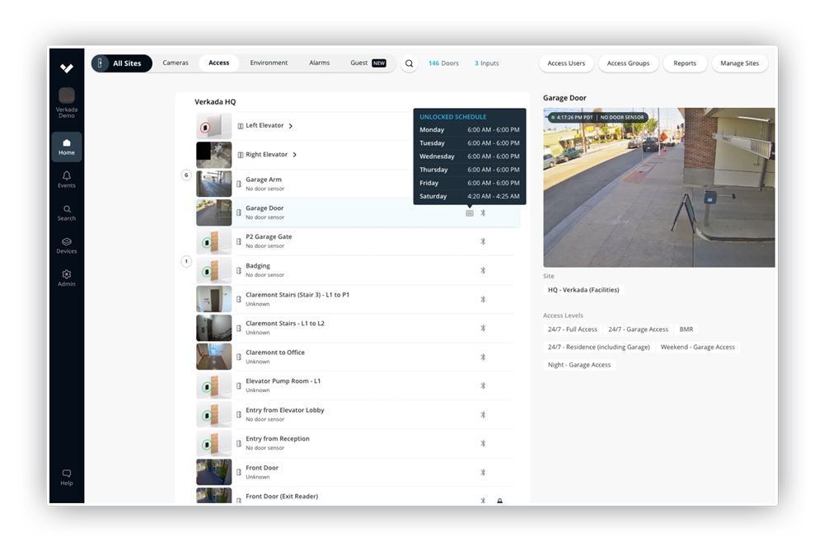The height and width of the screenshot is (551, 824).
Task: Click Bluetooth icon for Entry from Reception
Action: point(483,443)
